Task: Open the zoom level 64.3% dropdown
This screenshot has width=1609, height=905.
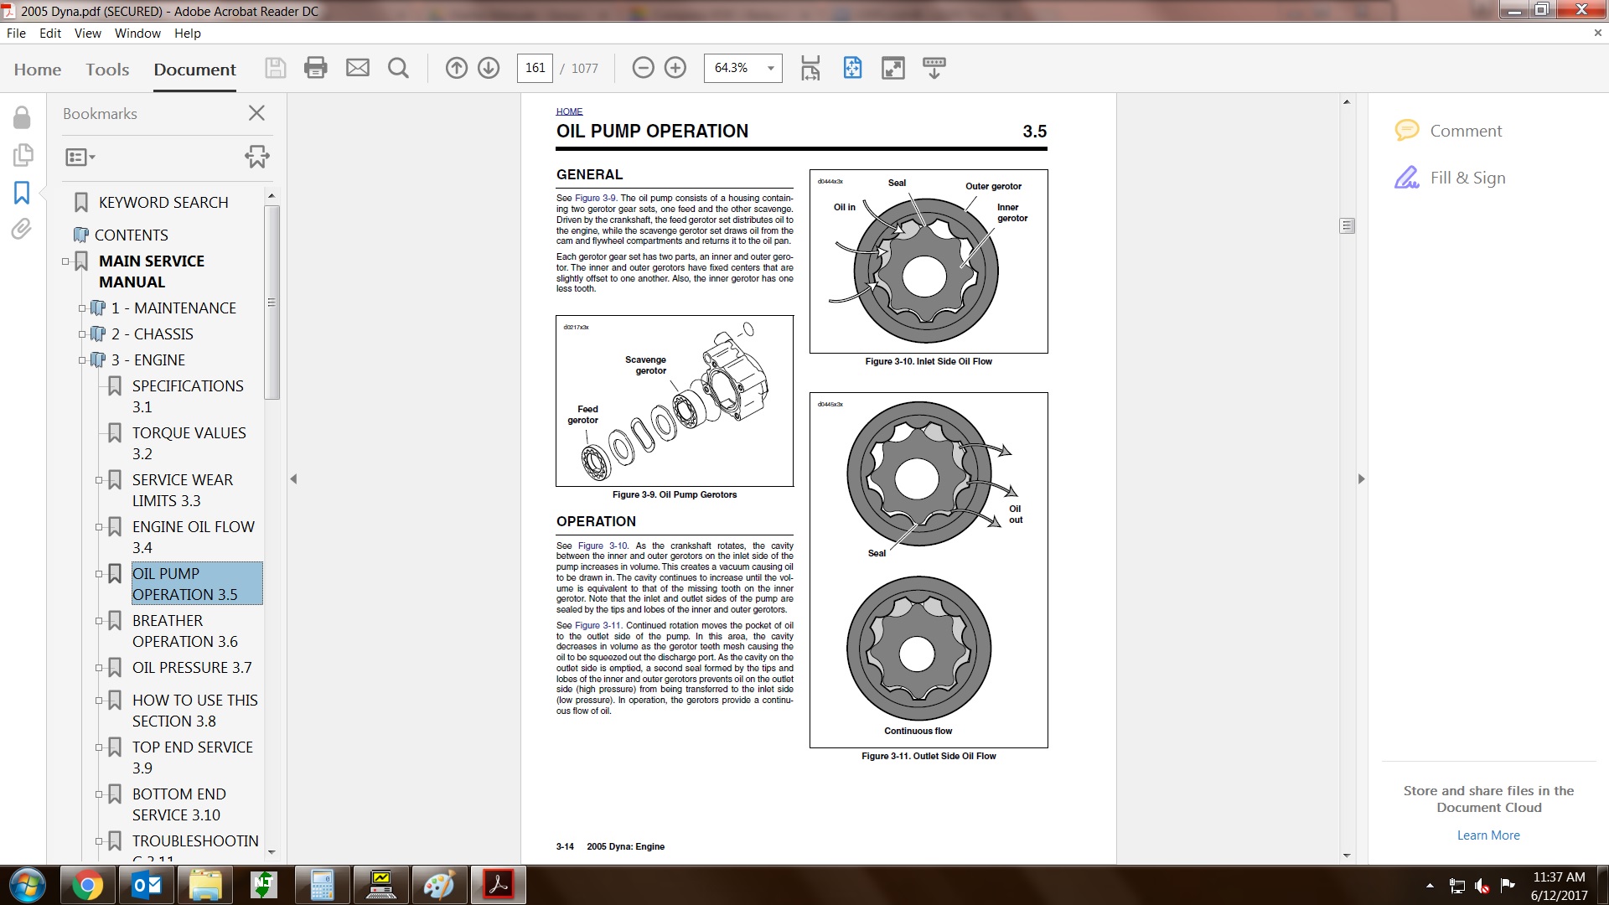Action: tap(769, 68)
